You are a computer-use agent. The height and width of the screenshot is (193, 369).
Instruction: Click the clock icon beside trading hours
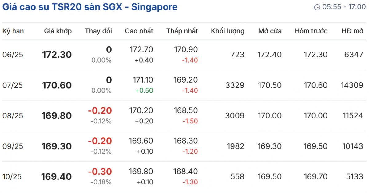pos(317,7)
